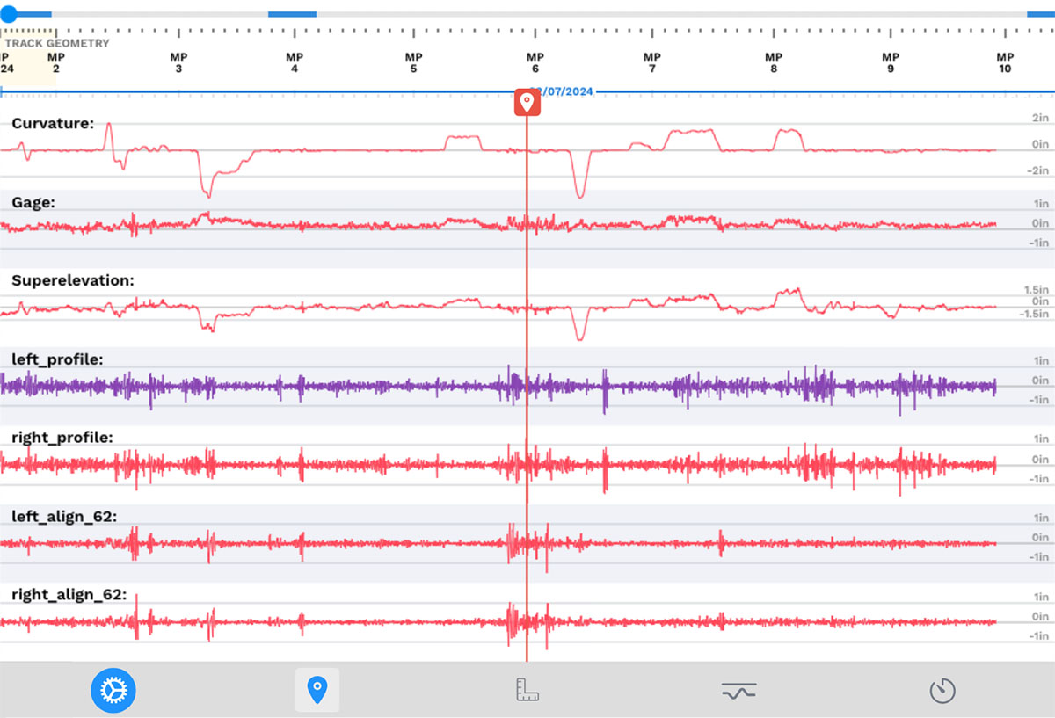Click the 07/2024 survey date label
The width and height of the screenshot is (1055, 718).
coord(567,91)
